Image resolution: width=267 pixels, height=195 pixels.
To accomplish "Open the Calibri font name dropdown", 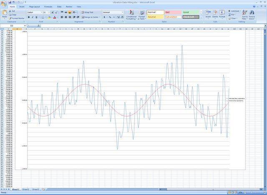I will coord(41,12).
